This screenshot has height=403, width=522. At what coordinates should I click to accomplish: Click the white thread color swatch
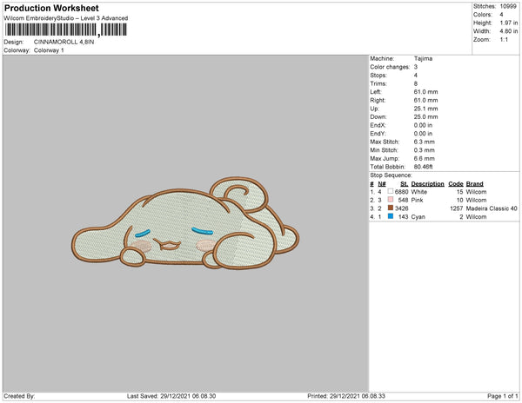390,191
